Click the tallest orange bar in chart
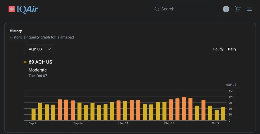The width and height of the screenshot is (260, 134). pos(184,108)
